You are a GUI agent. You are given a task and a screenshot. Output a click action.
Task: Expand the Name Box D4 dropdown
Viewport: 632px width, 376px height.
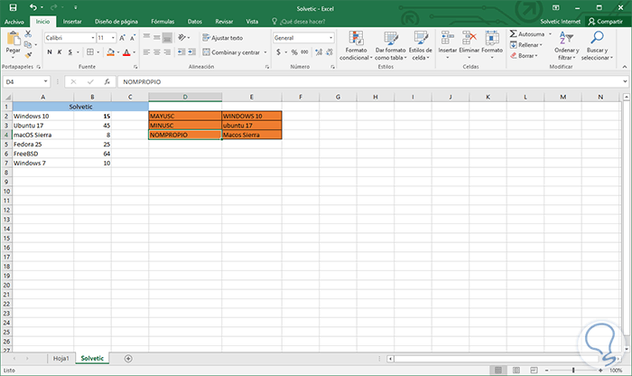coord(45,81)
